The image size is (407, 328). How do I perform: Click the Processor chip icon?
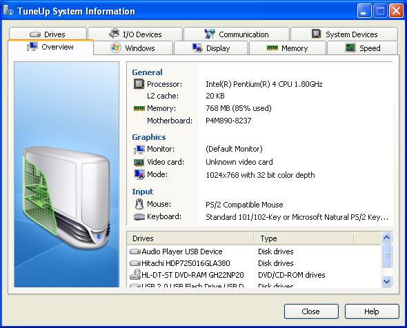[x=139, y=84]
